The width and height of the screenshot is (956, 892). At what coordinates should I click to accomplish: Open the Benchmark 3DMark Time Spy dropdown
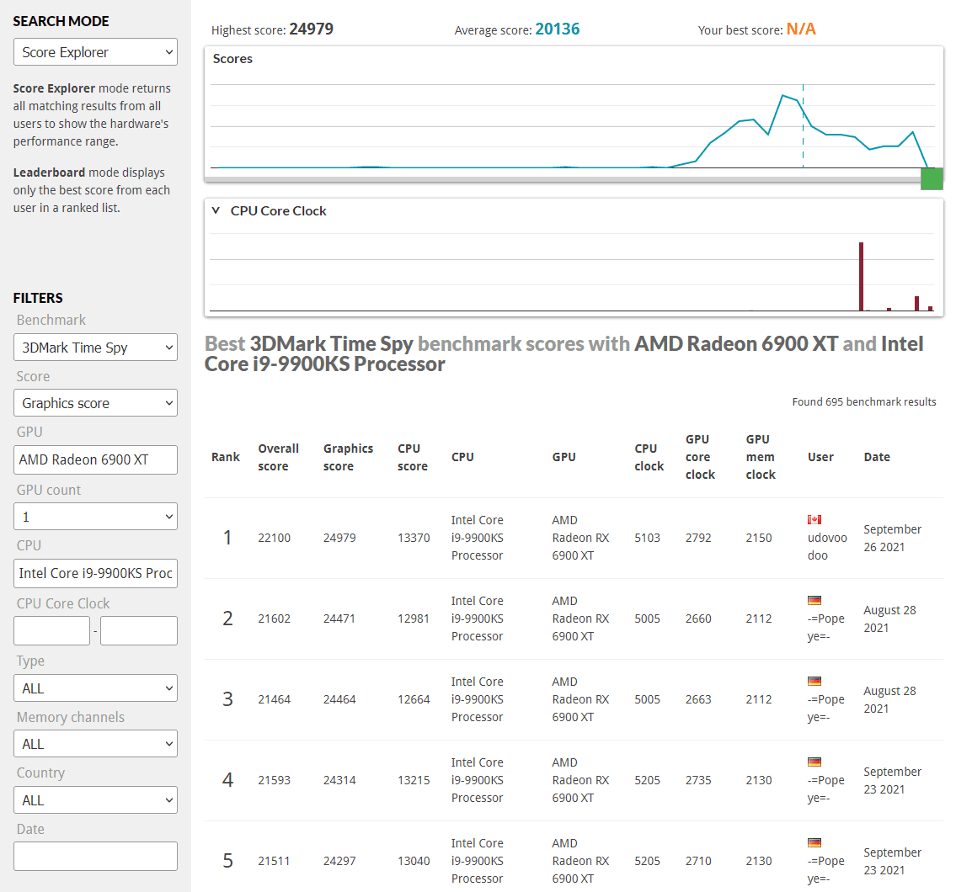(x=95, y=348)
